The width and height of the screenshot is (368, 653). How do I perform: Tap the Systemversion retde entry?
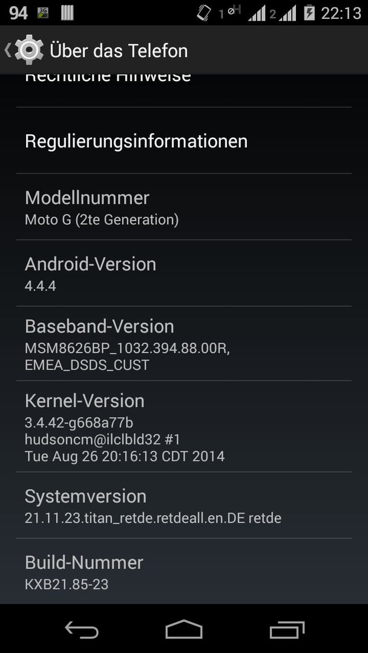[184, 505]
